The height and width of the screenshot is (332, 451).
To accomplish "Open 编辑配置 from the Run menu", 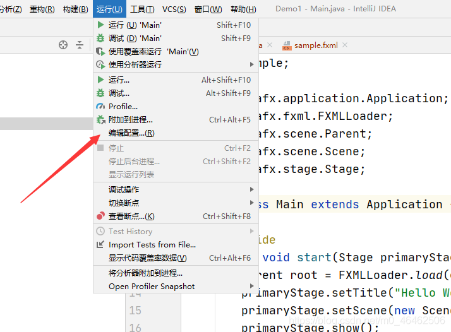I will click(131, 133).
